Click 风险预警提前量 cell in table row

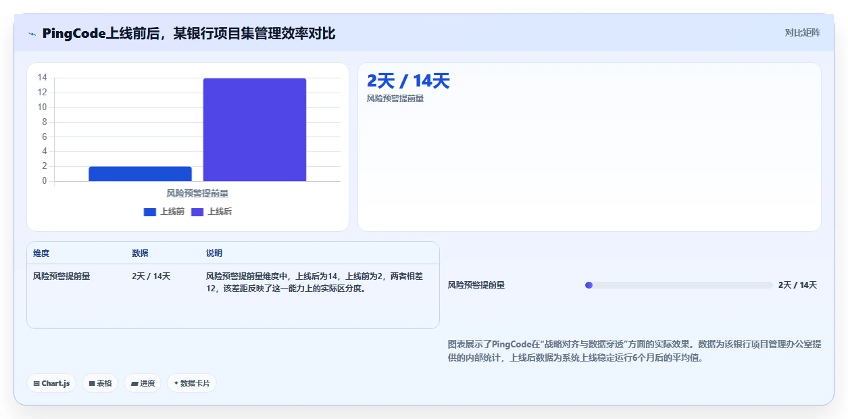click(61, 276)
